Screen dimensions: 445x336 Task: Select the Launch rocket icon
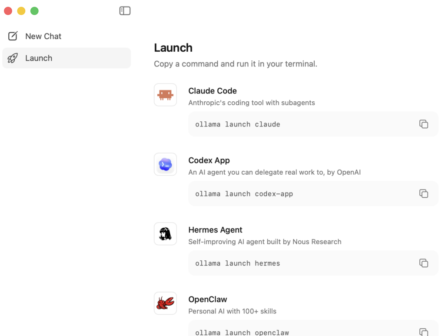pos(13,58)
